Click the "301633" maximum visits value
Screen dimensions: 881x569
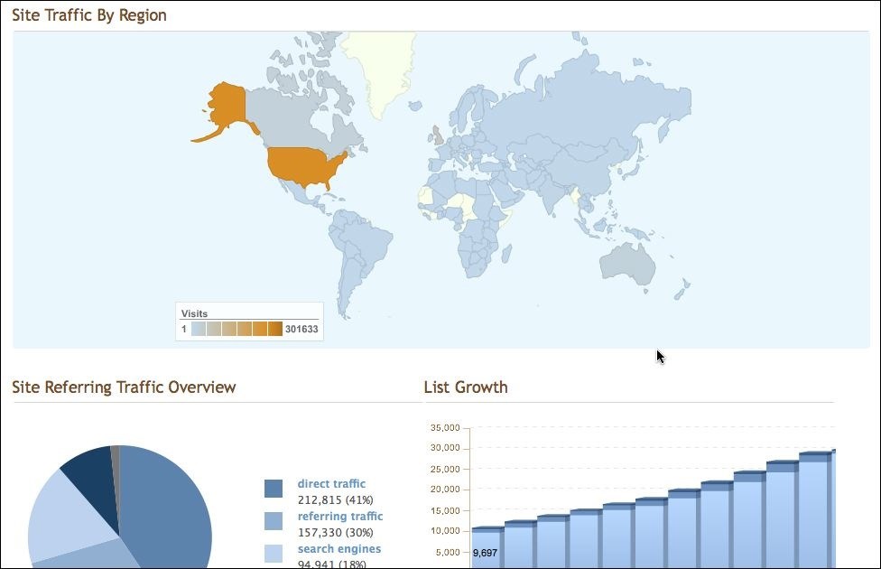(x=301, y=329)
